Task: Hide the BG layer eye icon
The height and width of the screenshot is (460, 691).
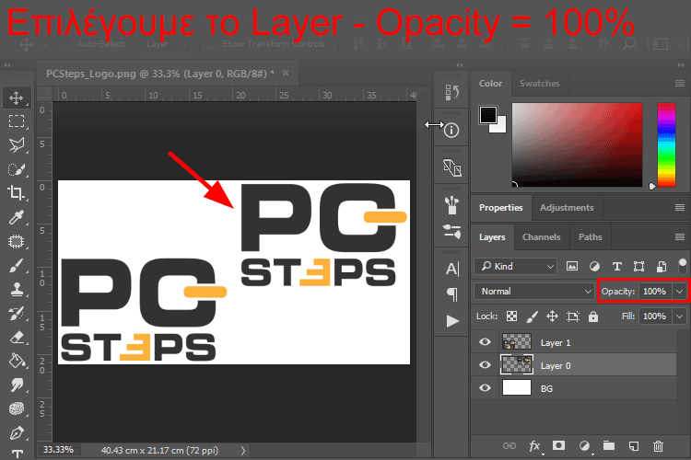Action: 486,388
